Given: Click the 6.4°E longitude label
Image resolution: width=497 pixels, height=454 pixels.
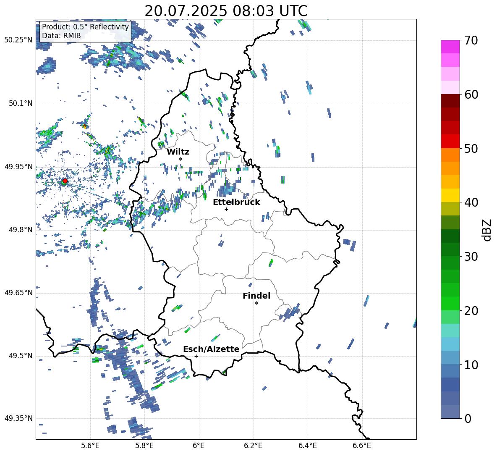Looking at the screenshot, I should (x=307, y=446).
